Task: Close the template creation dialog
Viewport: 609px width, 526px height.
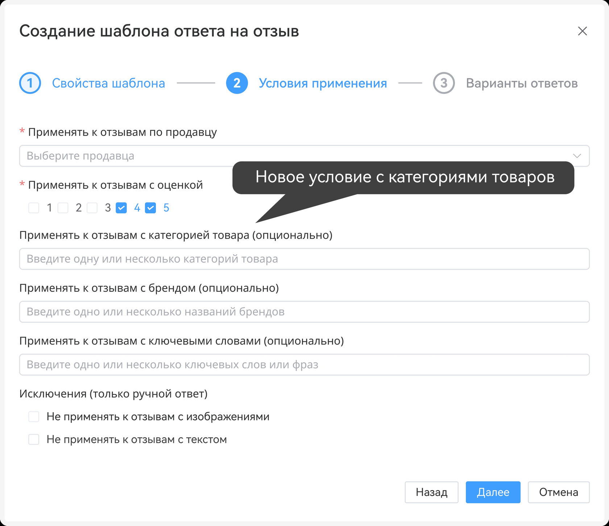Action: tap(582, 31)
